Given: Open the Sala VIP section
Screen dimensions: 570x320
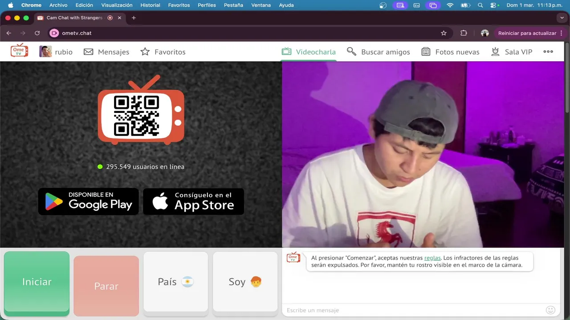Looking at the screenshot, I should pos(511,52).
